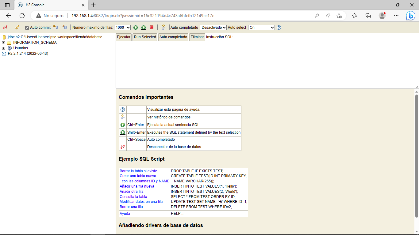This screenshot has height=235, width=419.
Task: Add this page to favorites star icon
Action: pos(339,16)
